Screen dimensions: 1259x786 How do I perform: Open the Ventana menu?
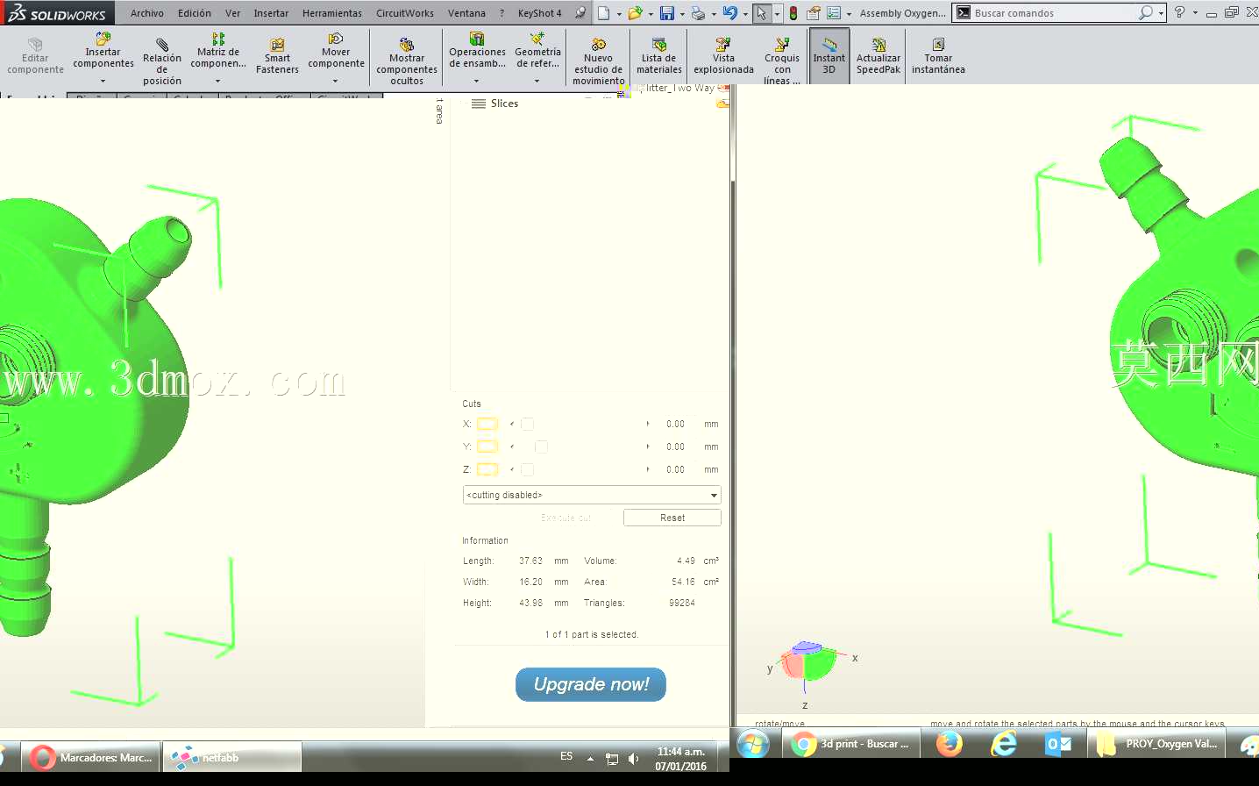point(466,13)
